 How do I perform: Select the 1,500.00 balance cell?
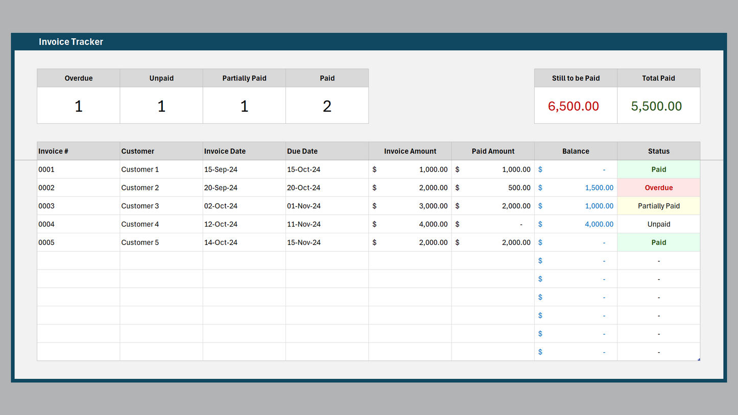576,188
